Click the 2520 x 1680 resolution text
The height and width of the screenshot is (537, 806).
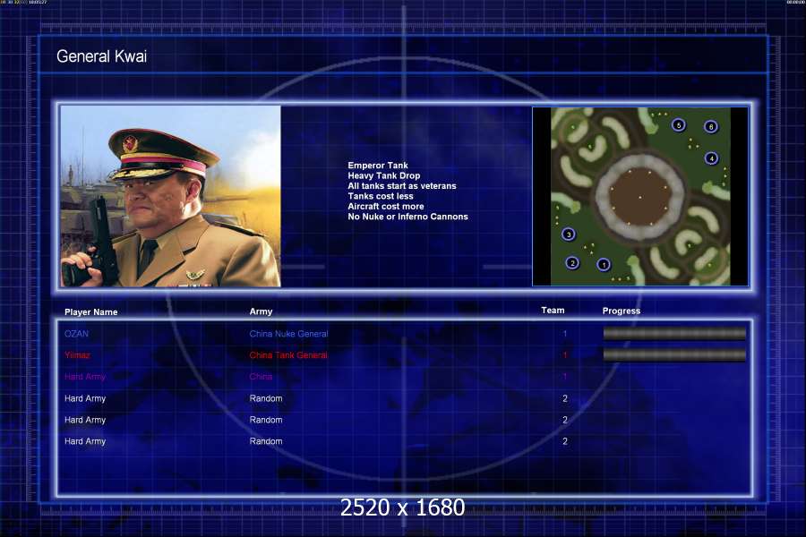coord(402,507)
